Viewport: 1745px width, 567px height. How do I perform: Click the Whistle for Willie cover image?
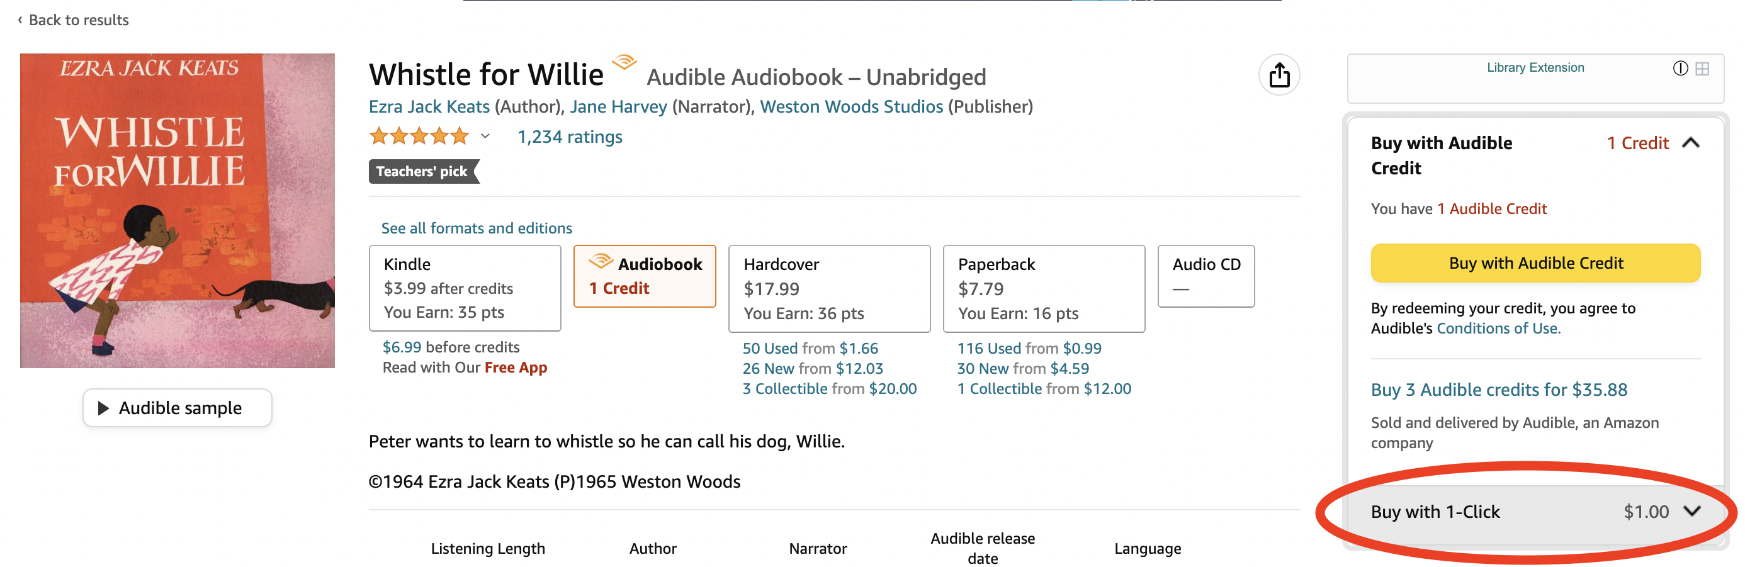coord(178,211)
